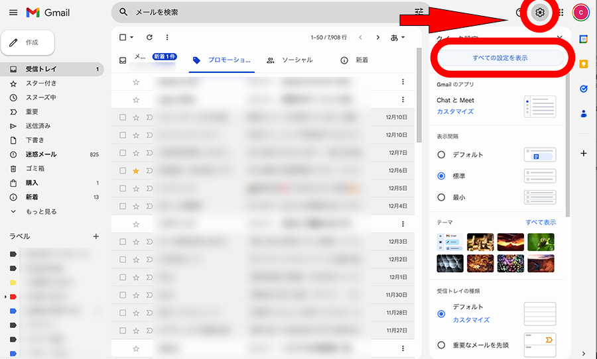Go to the older page arrow

[x=377, y=37]
